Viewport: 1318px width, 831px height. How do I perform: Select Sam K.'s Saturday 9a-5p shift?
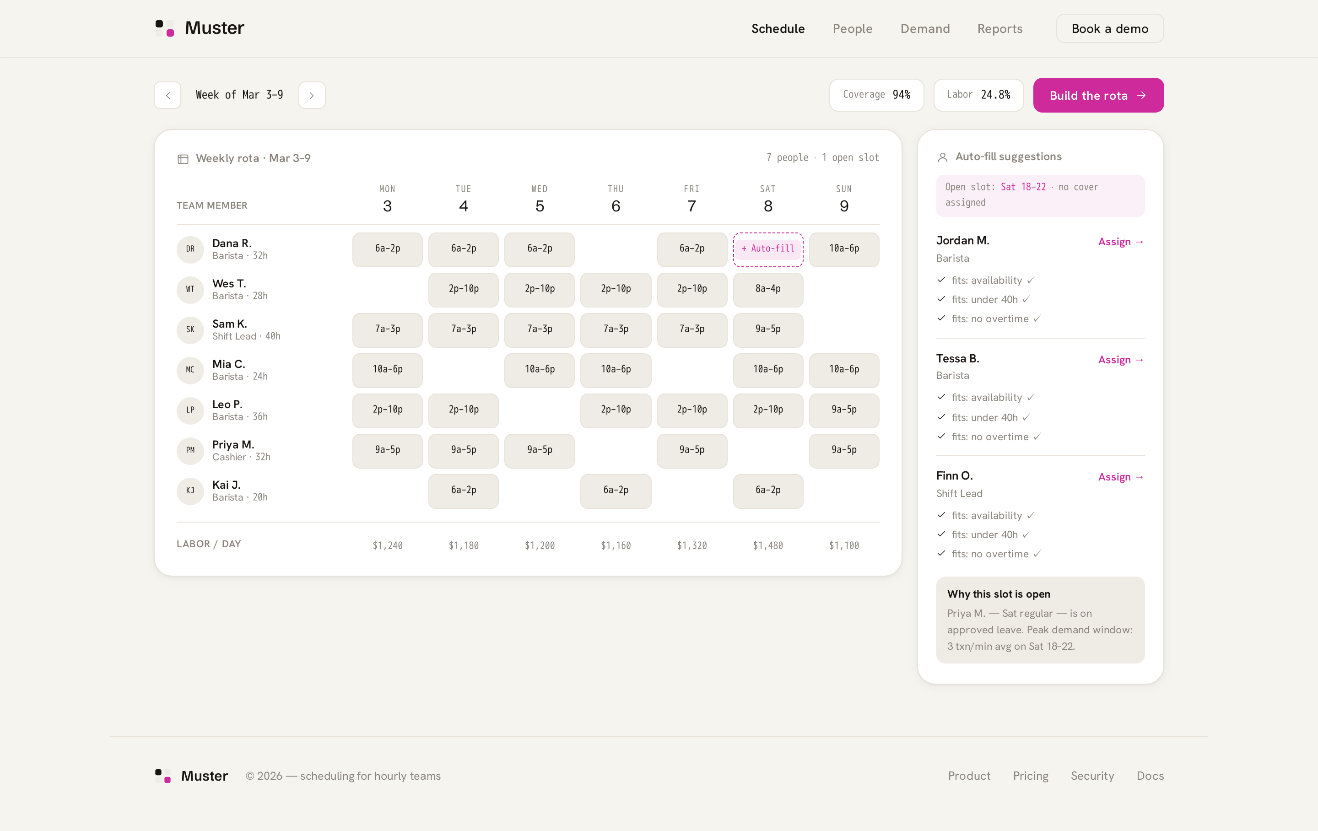pyautogui.click(x=768, y=329)
